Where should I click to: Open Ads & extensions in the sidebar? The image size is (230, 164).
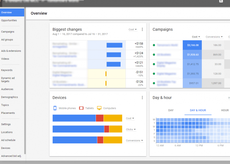[11, 51]
